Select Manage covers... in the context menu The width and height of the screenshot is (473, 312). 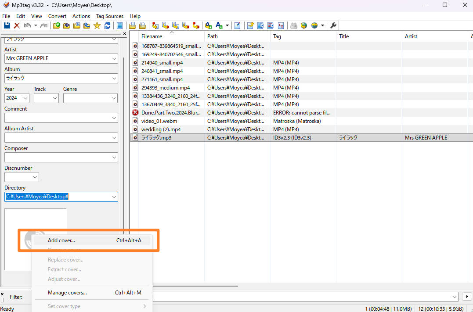click(x=67, y=293)
